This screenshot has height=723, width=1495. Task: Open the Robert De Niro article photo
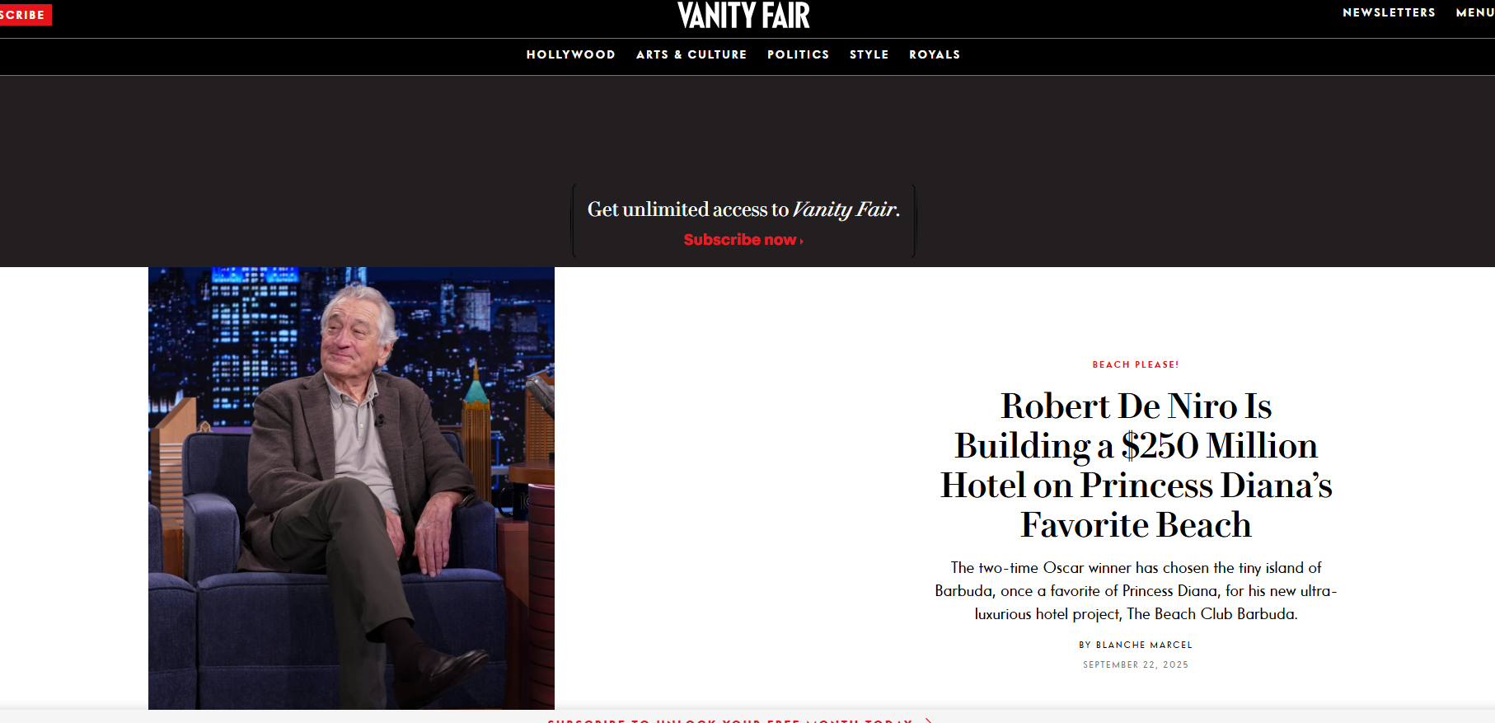click(x=351, y=487)
